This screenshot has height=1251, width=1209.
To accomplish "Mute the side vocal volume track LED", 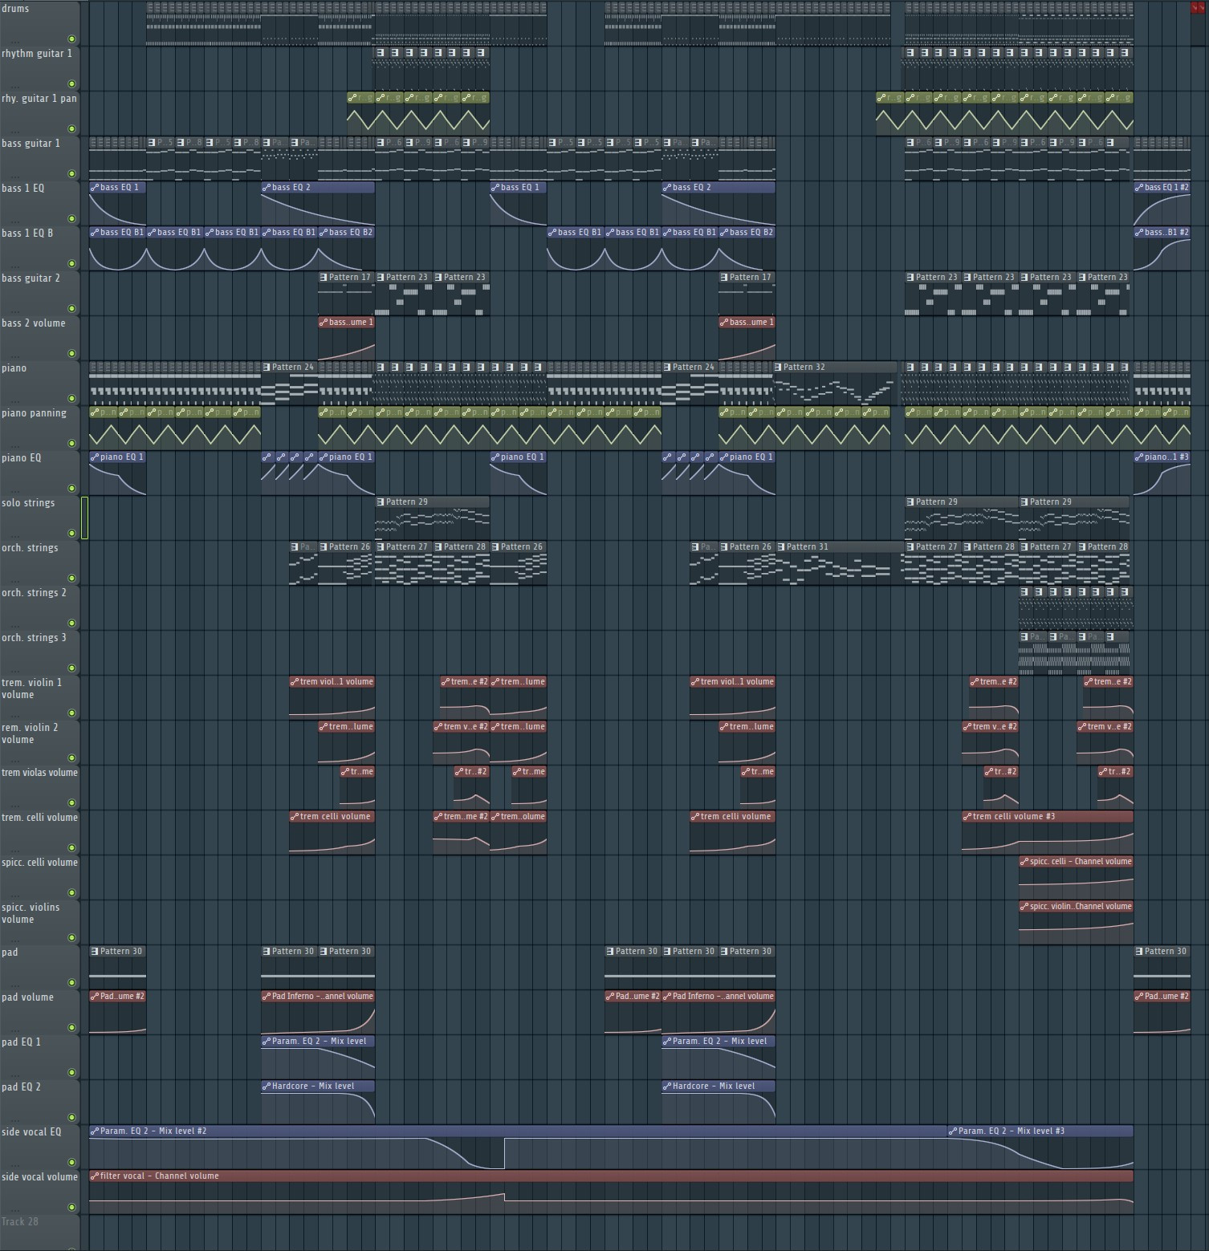I will coord(71,1207).
